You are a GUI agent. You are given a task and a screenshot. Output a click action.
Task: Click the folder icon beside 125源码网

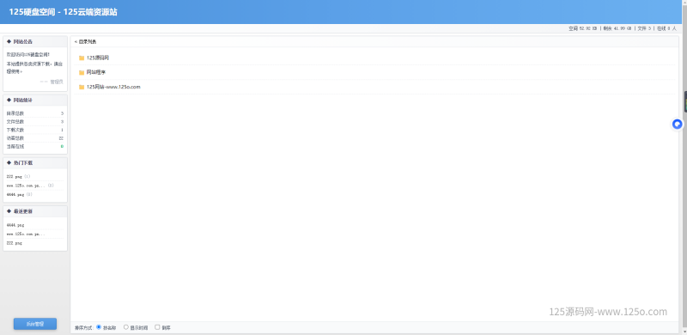[x=82, y=58]
